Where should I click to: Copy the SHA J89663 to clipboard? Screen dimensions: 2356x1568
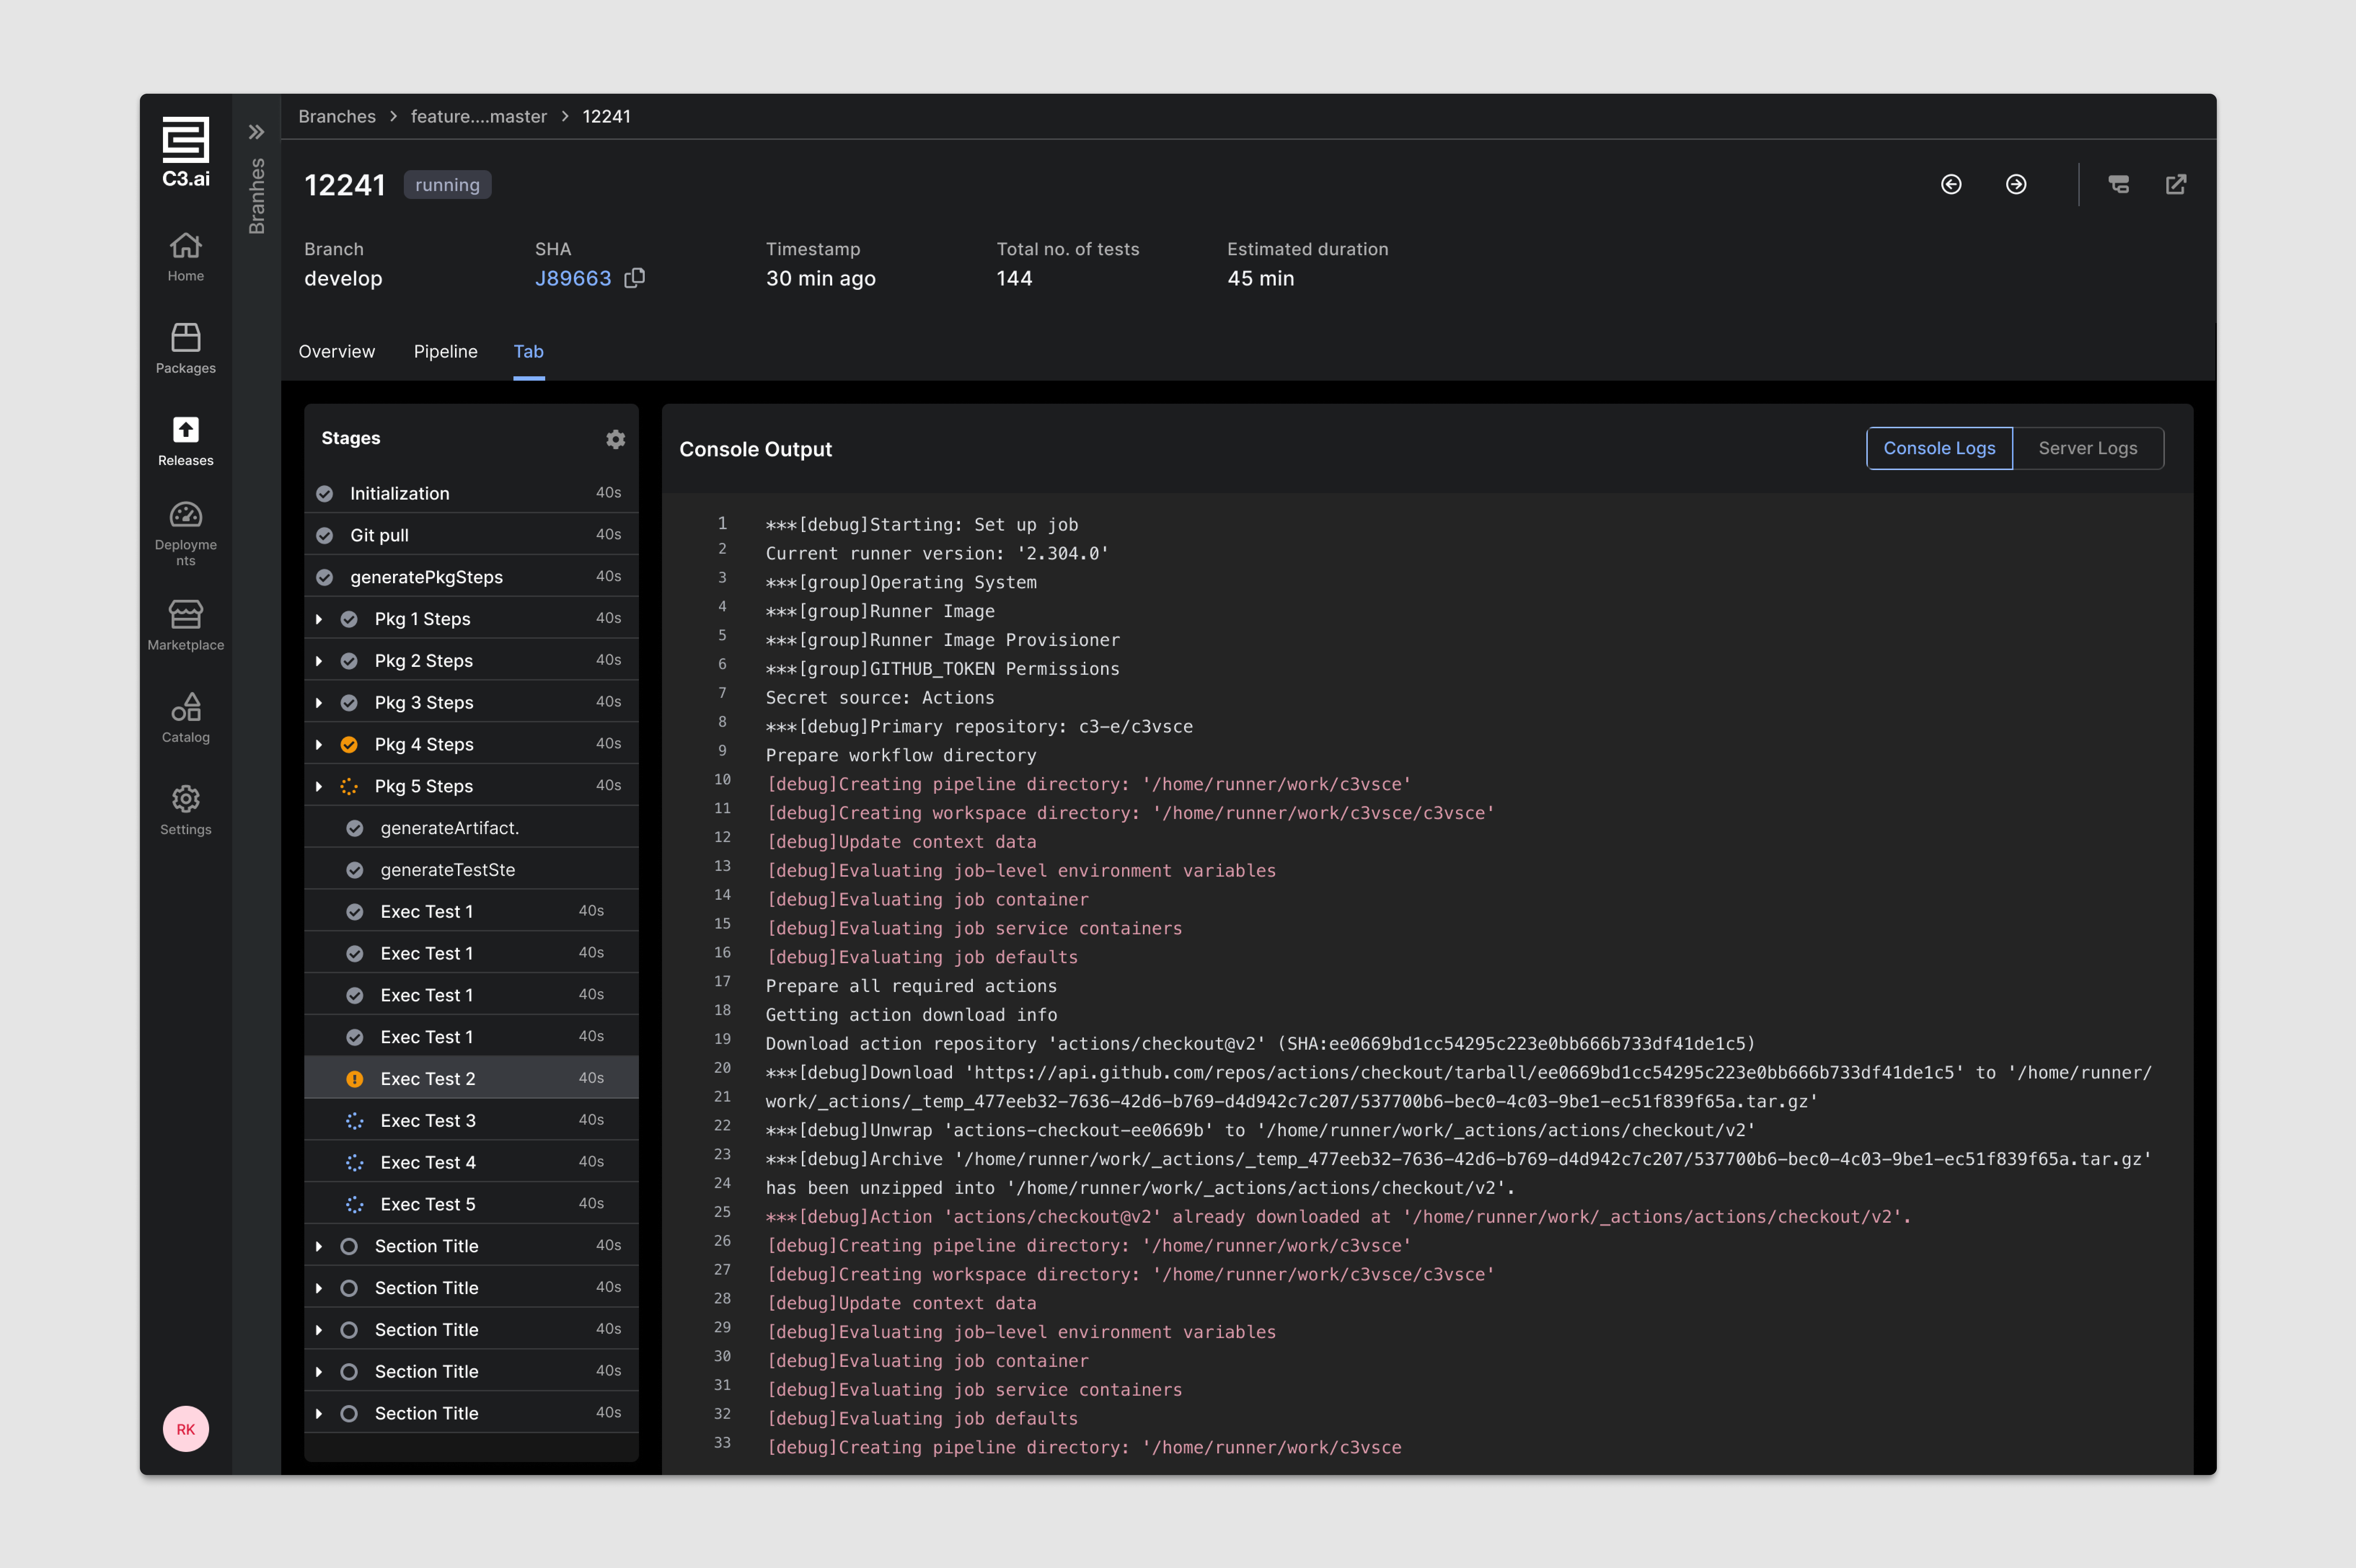point(634,278)
